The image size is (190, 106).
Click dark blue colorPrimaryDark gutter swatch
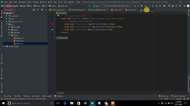tap(52, 27)
